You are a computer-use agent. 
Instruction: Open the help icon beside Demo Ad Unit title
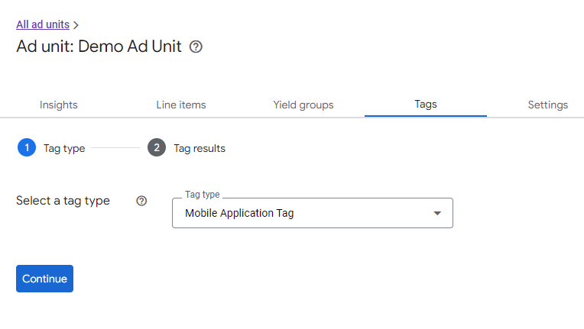[196, 47]
